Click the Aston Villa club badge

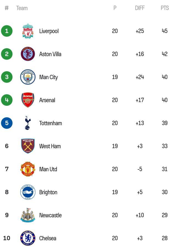(28, 54)
